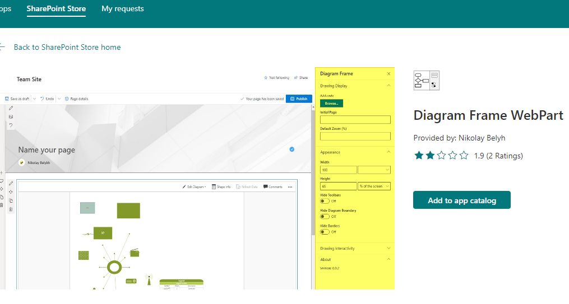Click Provided by: Nikolay Belyh
The image size is (569, 304).
(459, 138)
